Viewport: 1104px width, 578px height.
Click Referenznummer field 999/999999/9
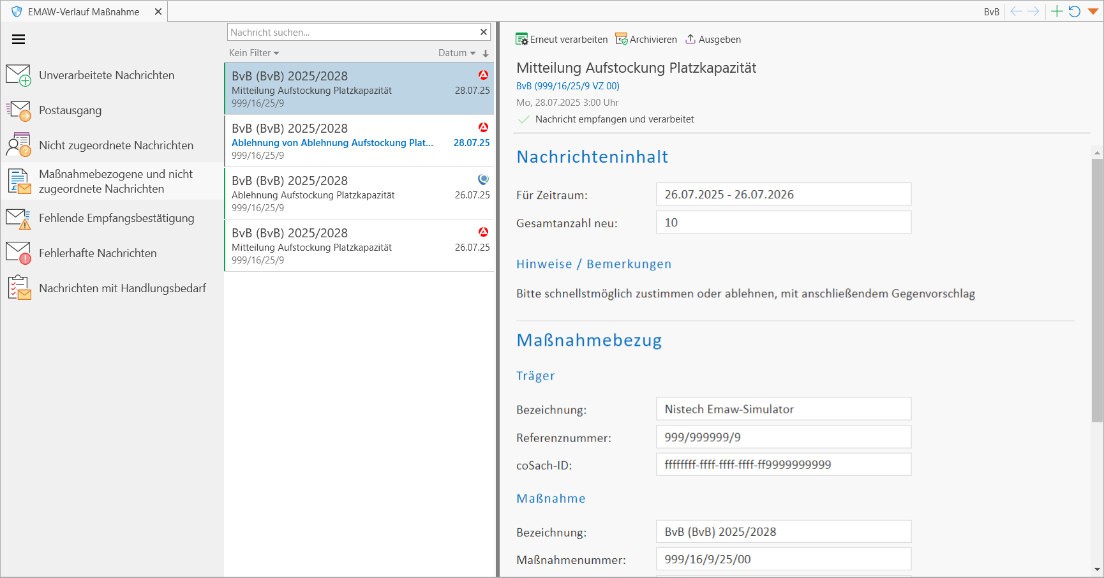(784, 438)
